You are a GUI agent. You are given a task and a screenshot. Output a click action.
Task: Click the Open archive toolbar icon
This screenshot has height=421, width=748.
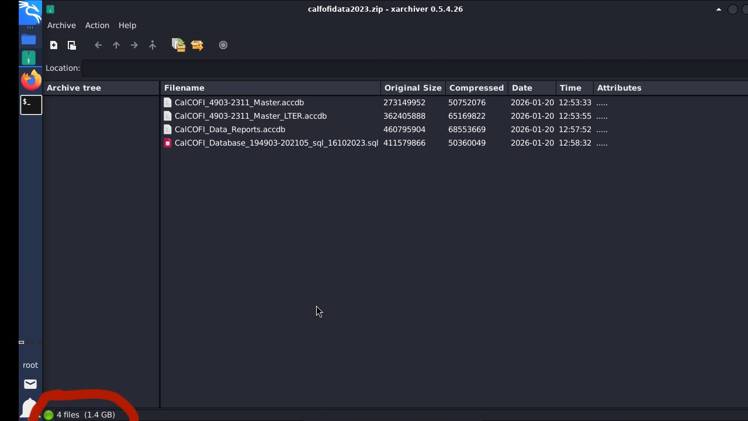72,45
